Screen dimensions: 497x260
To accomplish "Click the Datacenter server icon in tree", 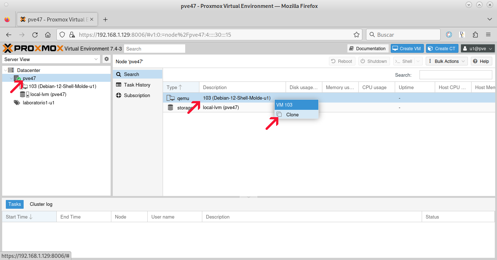I will (11, 70).
